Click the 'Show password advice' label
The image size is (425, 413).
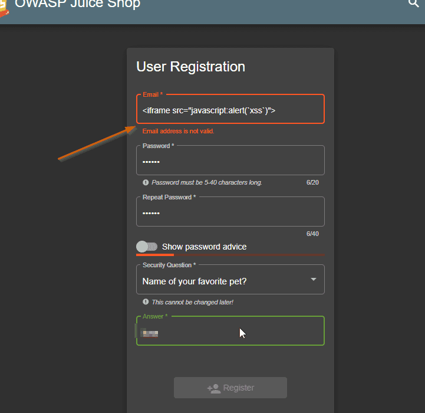(x=204, y=247)
